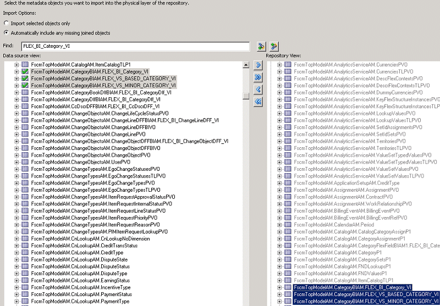
Task: Select AnalyticsServiceAM.ValueSetValuesPVO in Repository View
Action: [x=356, y=169]
